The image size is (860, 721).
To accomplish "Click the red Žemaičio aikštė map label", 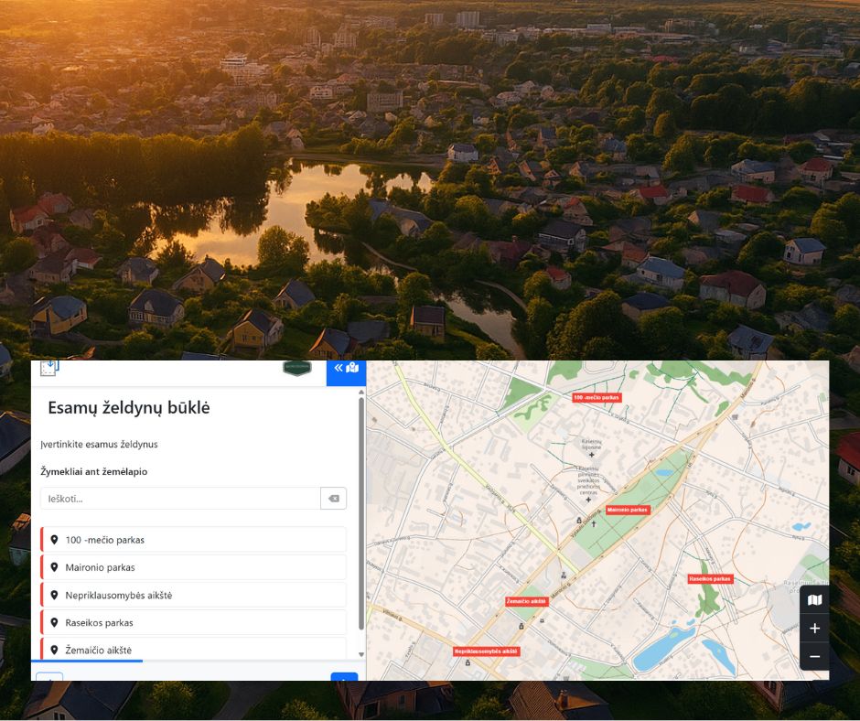I will [x=527, y=601].
